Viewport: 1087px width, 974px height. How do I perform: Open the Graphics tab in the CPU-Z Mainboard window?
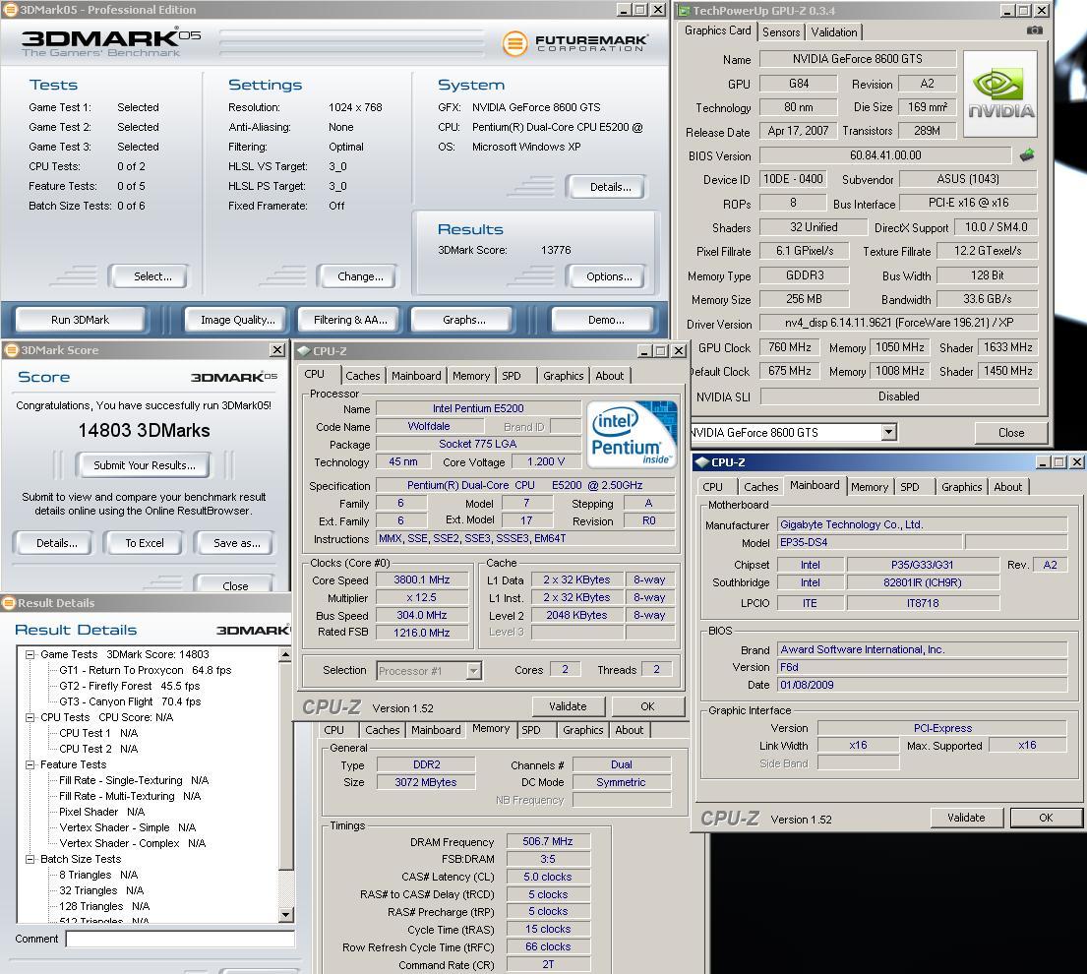961,487
